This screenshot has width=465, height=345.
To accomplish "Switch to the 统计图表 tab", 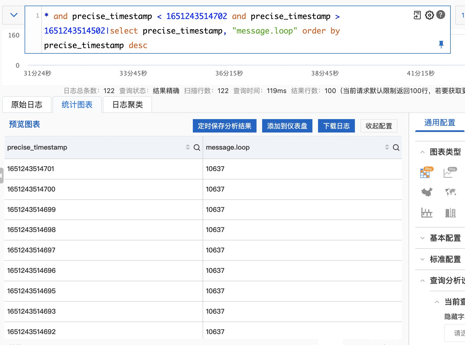I will pos(77,105).
